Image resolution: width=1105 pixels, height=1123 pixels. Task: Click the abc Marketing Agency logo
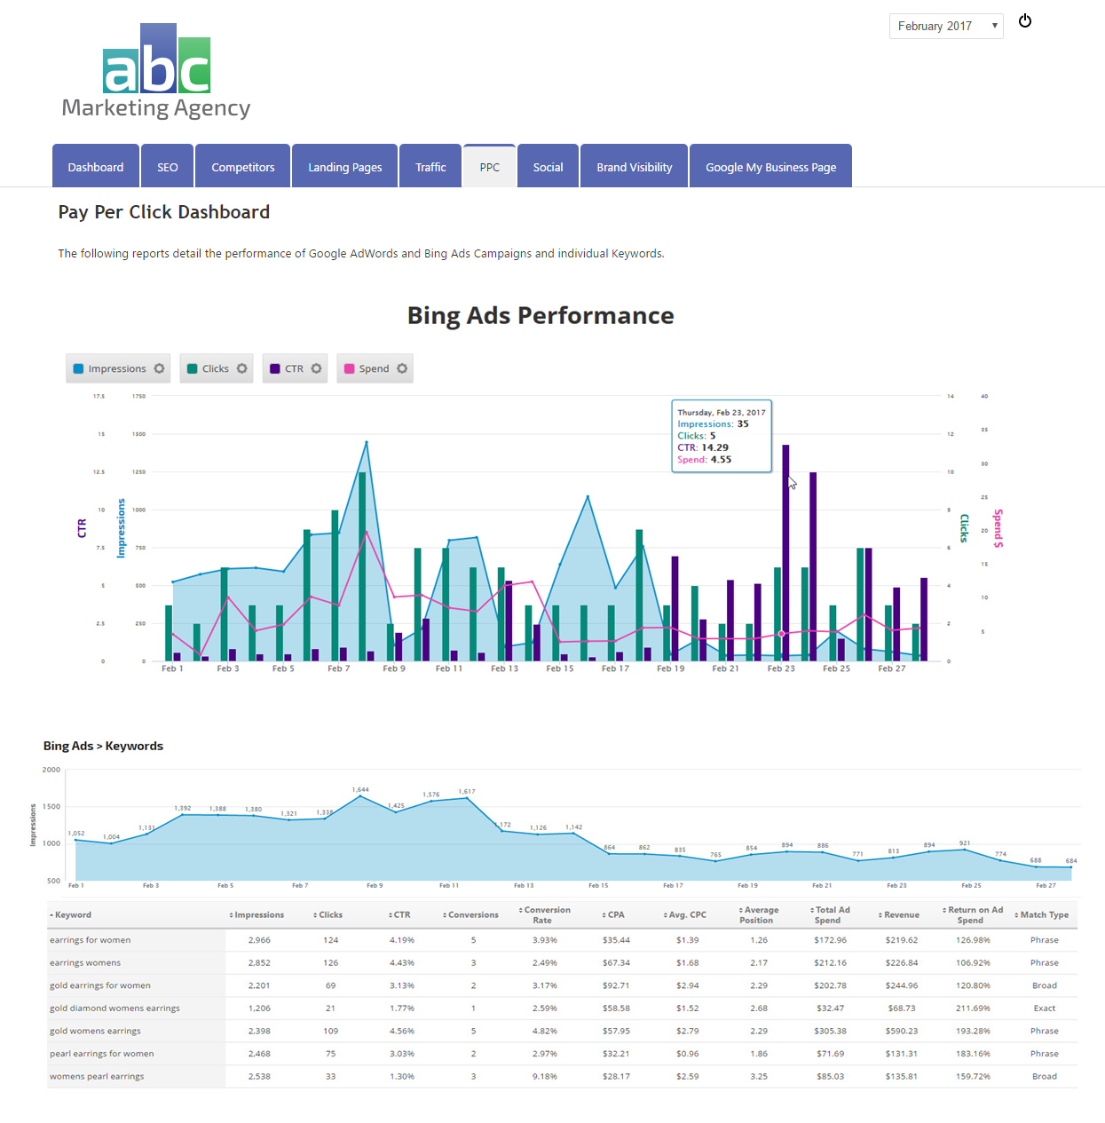(x=156, y=72)
